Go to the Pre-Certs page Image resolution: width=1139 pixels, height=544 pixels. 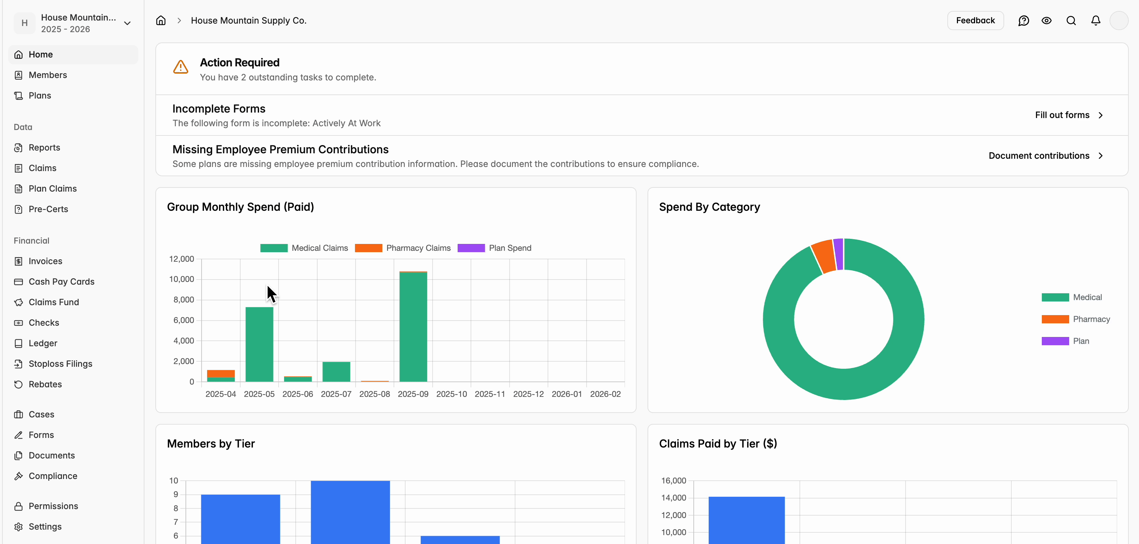(x=48, y=209)
